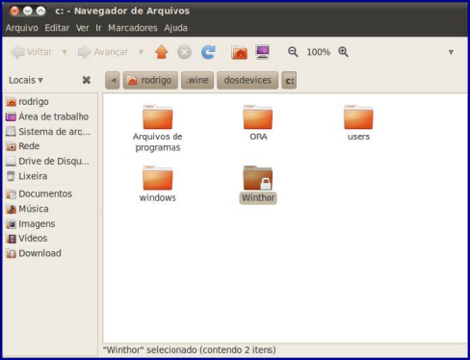
Task: Open the Ver menu
Action: pos(83,28)
